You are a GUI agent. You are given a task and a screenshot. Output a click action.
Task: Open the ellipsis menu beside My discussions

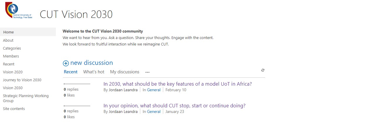(147, 72)
